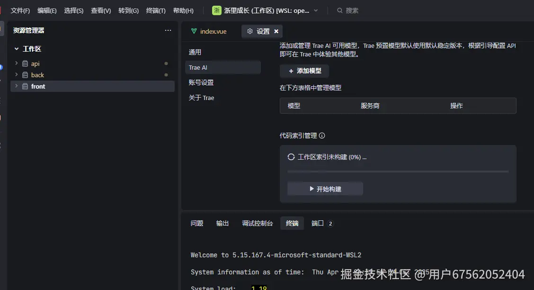Click the gear icon on the 设置 tab

[x=250, y=31]
